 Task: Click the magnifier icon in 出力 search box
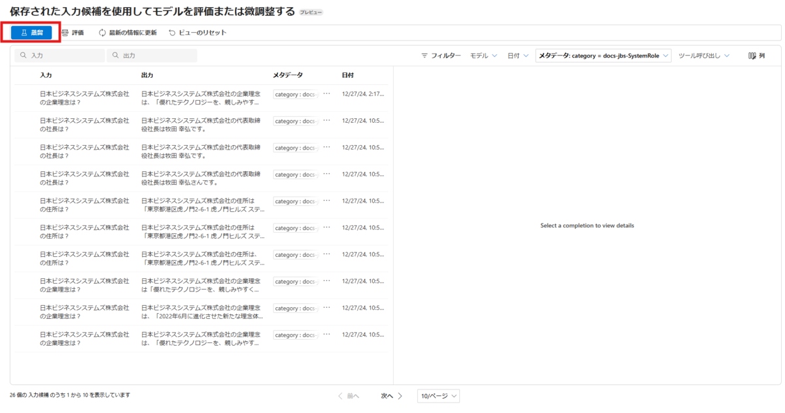click(116, 56)
